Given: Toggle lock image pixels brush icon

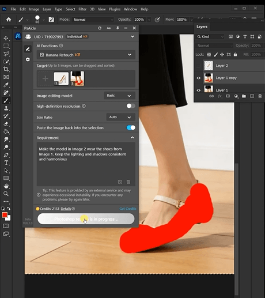Looking at the screenshot, I should click(215, 55).
